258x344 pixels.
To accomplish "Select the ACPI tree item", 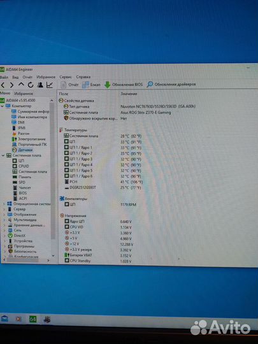I will click(20, 198).
